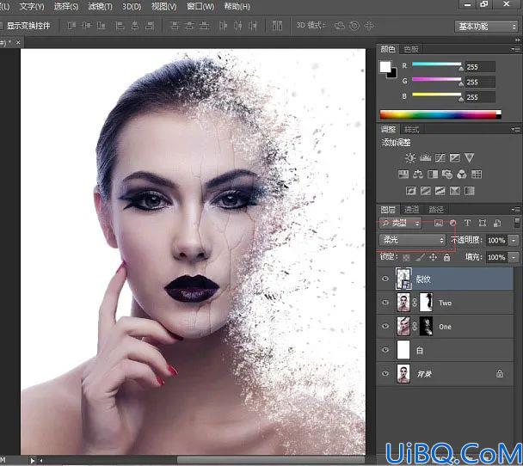
Task: Add a Vibrance adjustment
Action: pos(470,157)
